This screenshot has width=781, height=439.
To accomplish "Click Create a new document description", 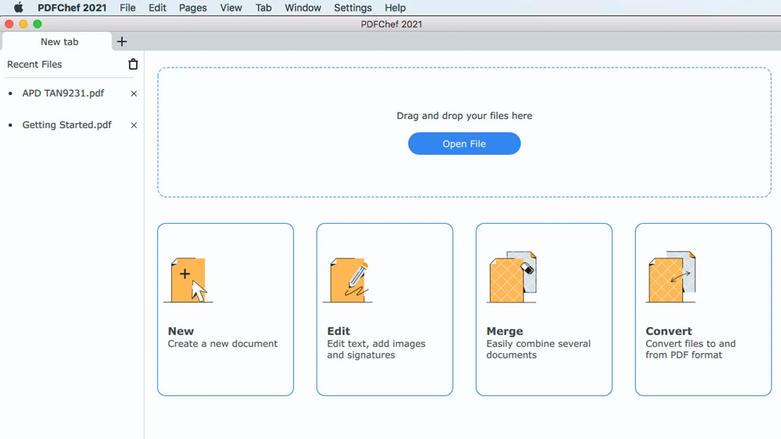I will (x=223, y=344).
